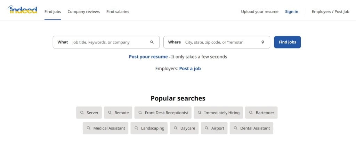
Task: Open the Employers / Post Job link
Action: click(330, 11)
